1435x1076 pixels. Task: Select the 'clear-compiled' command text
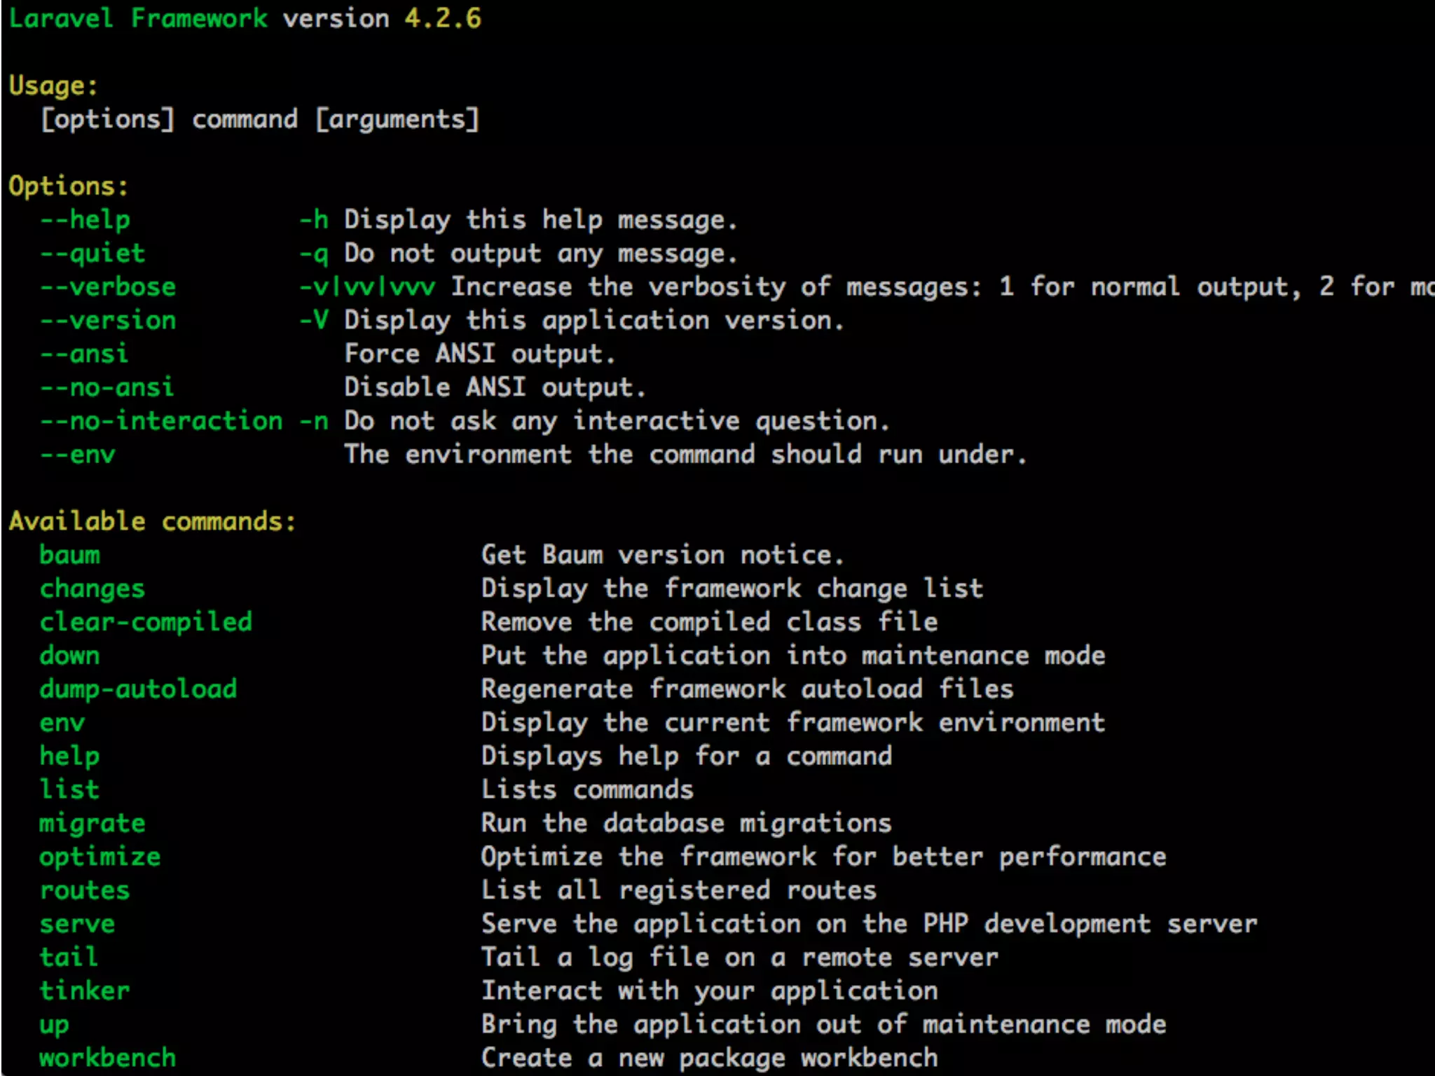[x=146, y=622]
